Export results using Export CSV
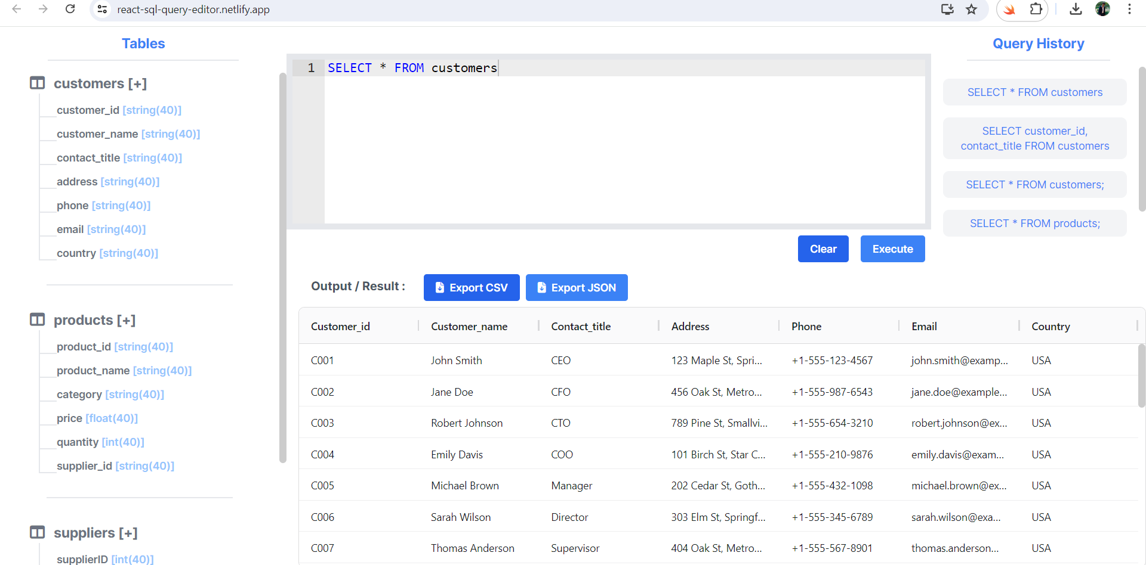The height and width of the screenshot is (565, 1146). pos(472,288)
